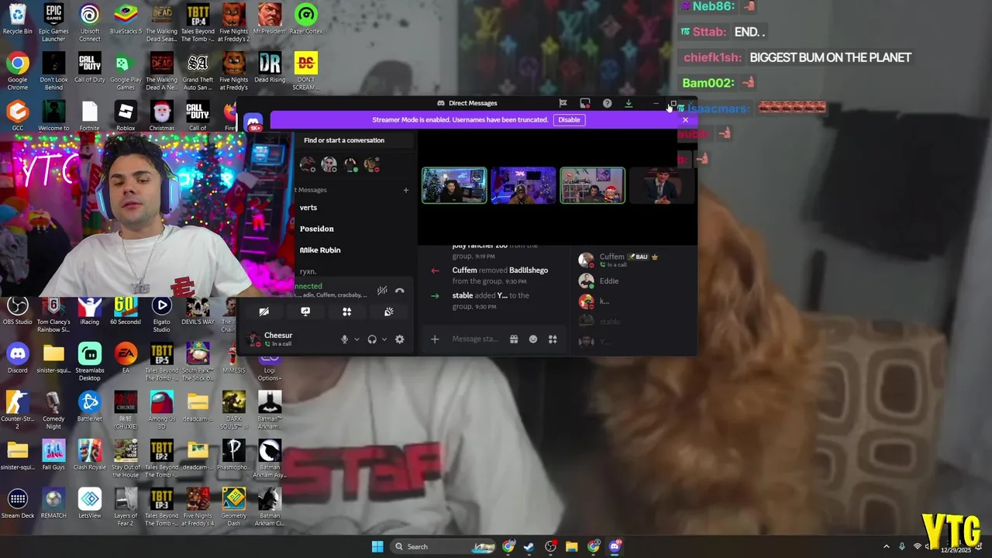Image resolution: width=992 pixels, height=558 pixels.
Task: Select the first green-bordered call video tile
Action: pyautogui.click(x=454, y=185)
